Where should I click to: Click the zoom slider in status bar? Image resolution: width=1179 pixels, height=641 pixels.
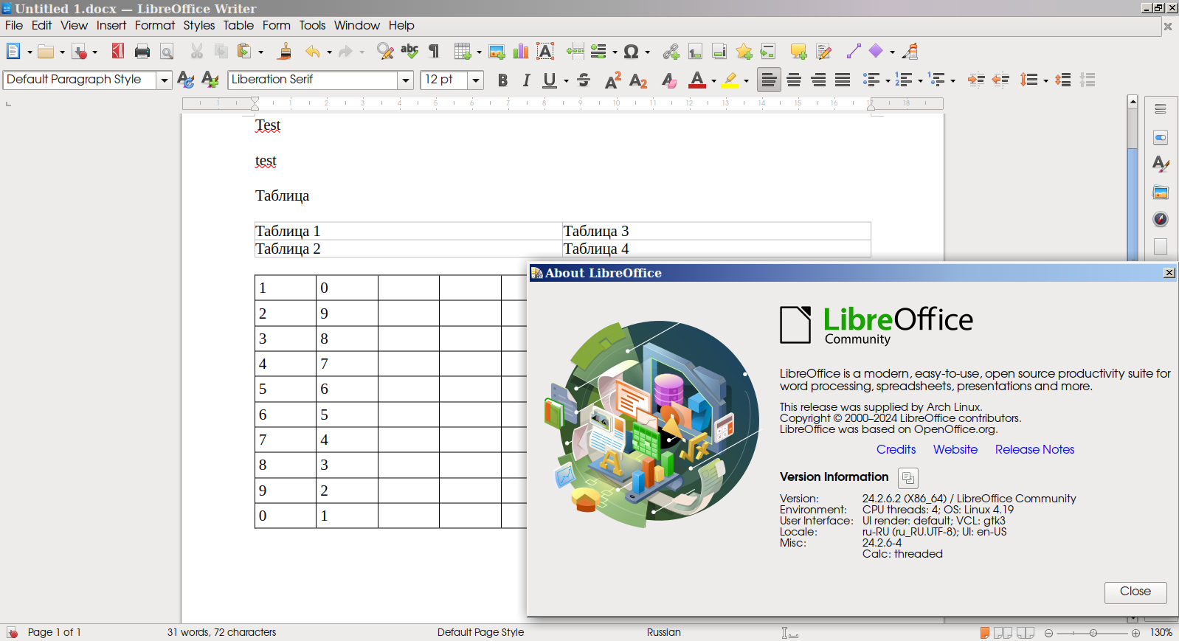pyautogui.click(x=1093, y=633)
